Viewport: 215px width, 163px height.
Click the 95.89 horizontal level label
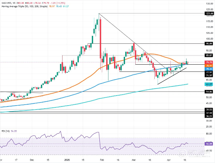(x=209, y=44)
